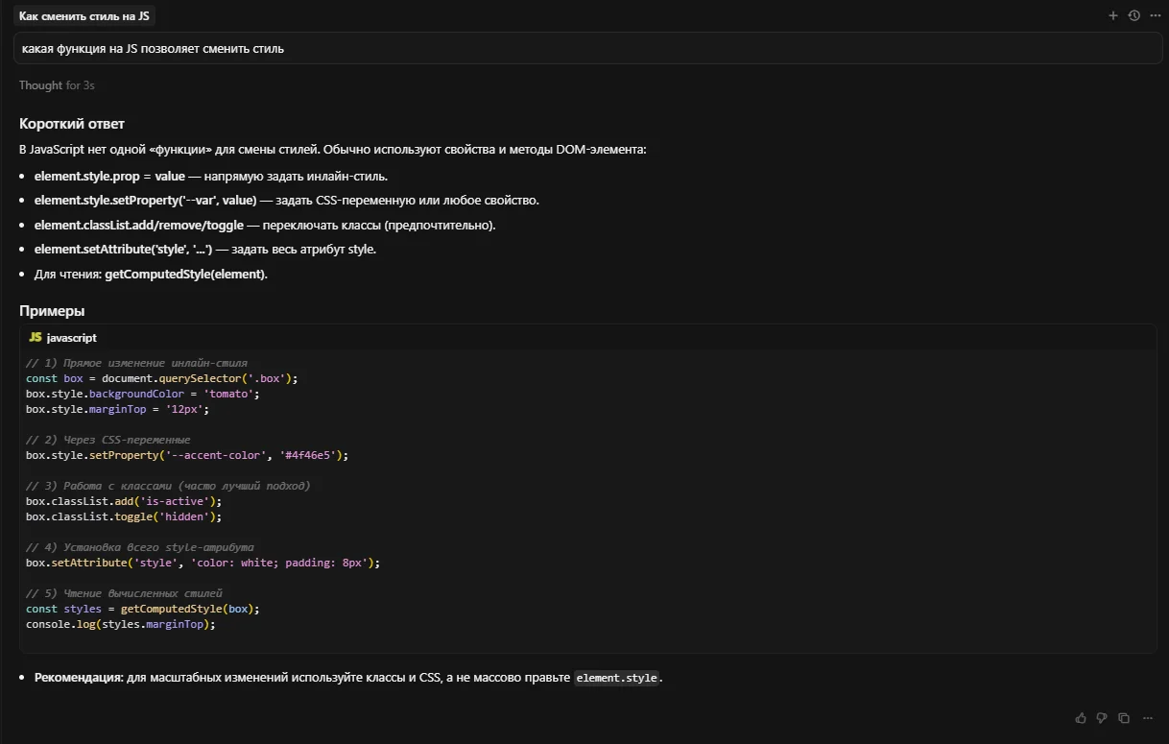
Task: Give the answer a thumbs down
Action: click(1102, 717)
